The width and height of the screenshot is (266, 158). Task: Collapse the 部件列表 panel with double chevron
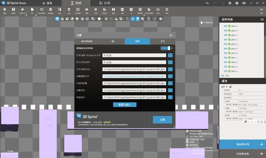[262, 20]
